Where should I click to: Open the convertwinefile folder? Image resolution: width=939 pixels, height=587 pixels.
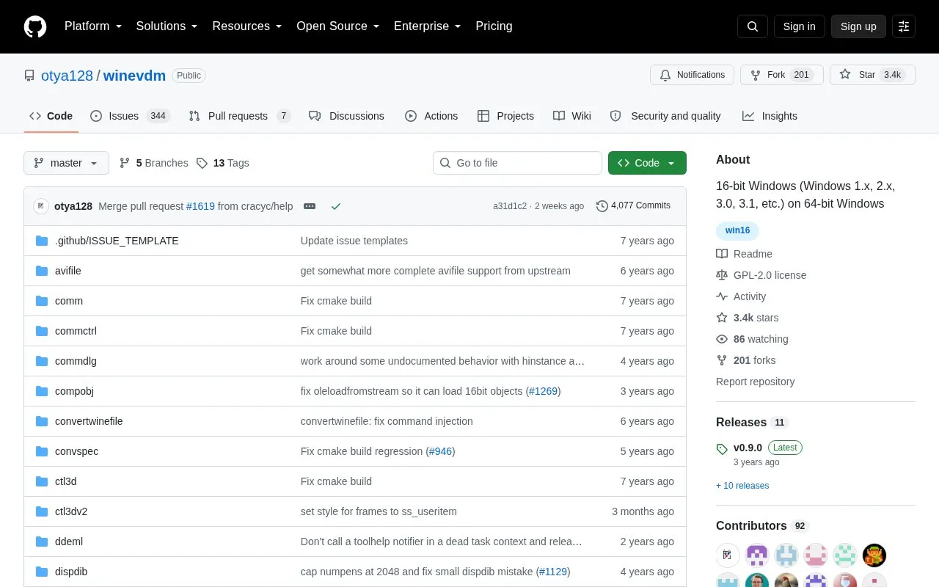pos(89,421)
